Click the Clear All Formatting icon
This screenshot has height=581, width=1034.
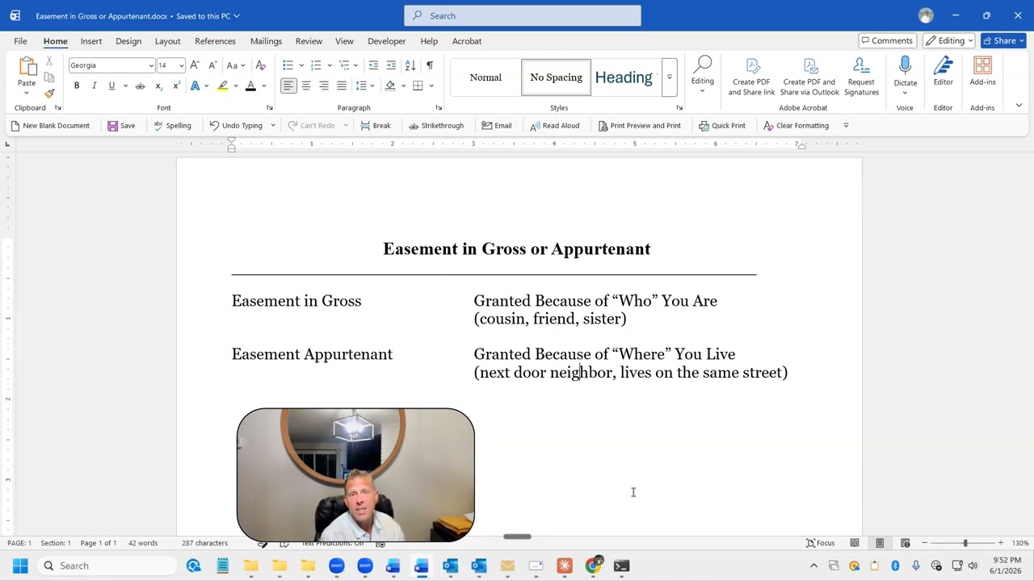pyautogui.click(x=260, y=65)
